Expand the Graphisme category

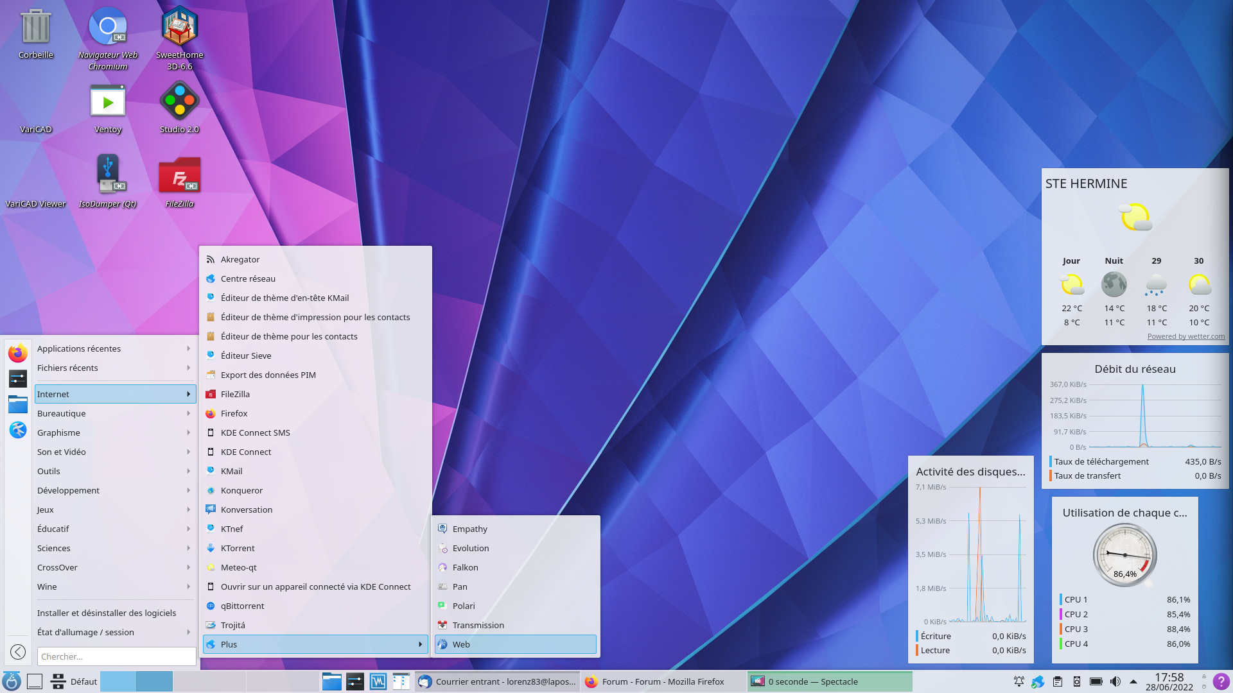click(115, 432)
